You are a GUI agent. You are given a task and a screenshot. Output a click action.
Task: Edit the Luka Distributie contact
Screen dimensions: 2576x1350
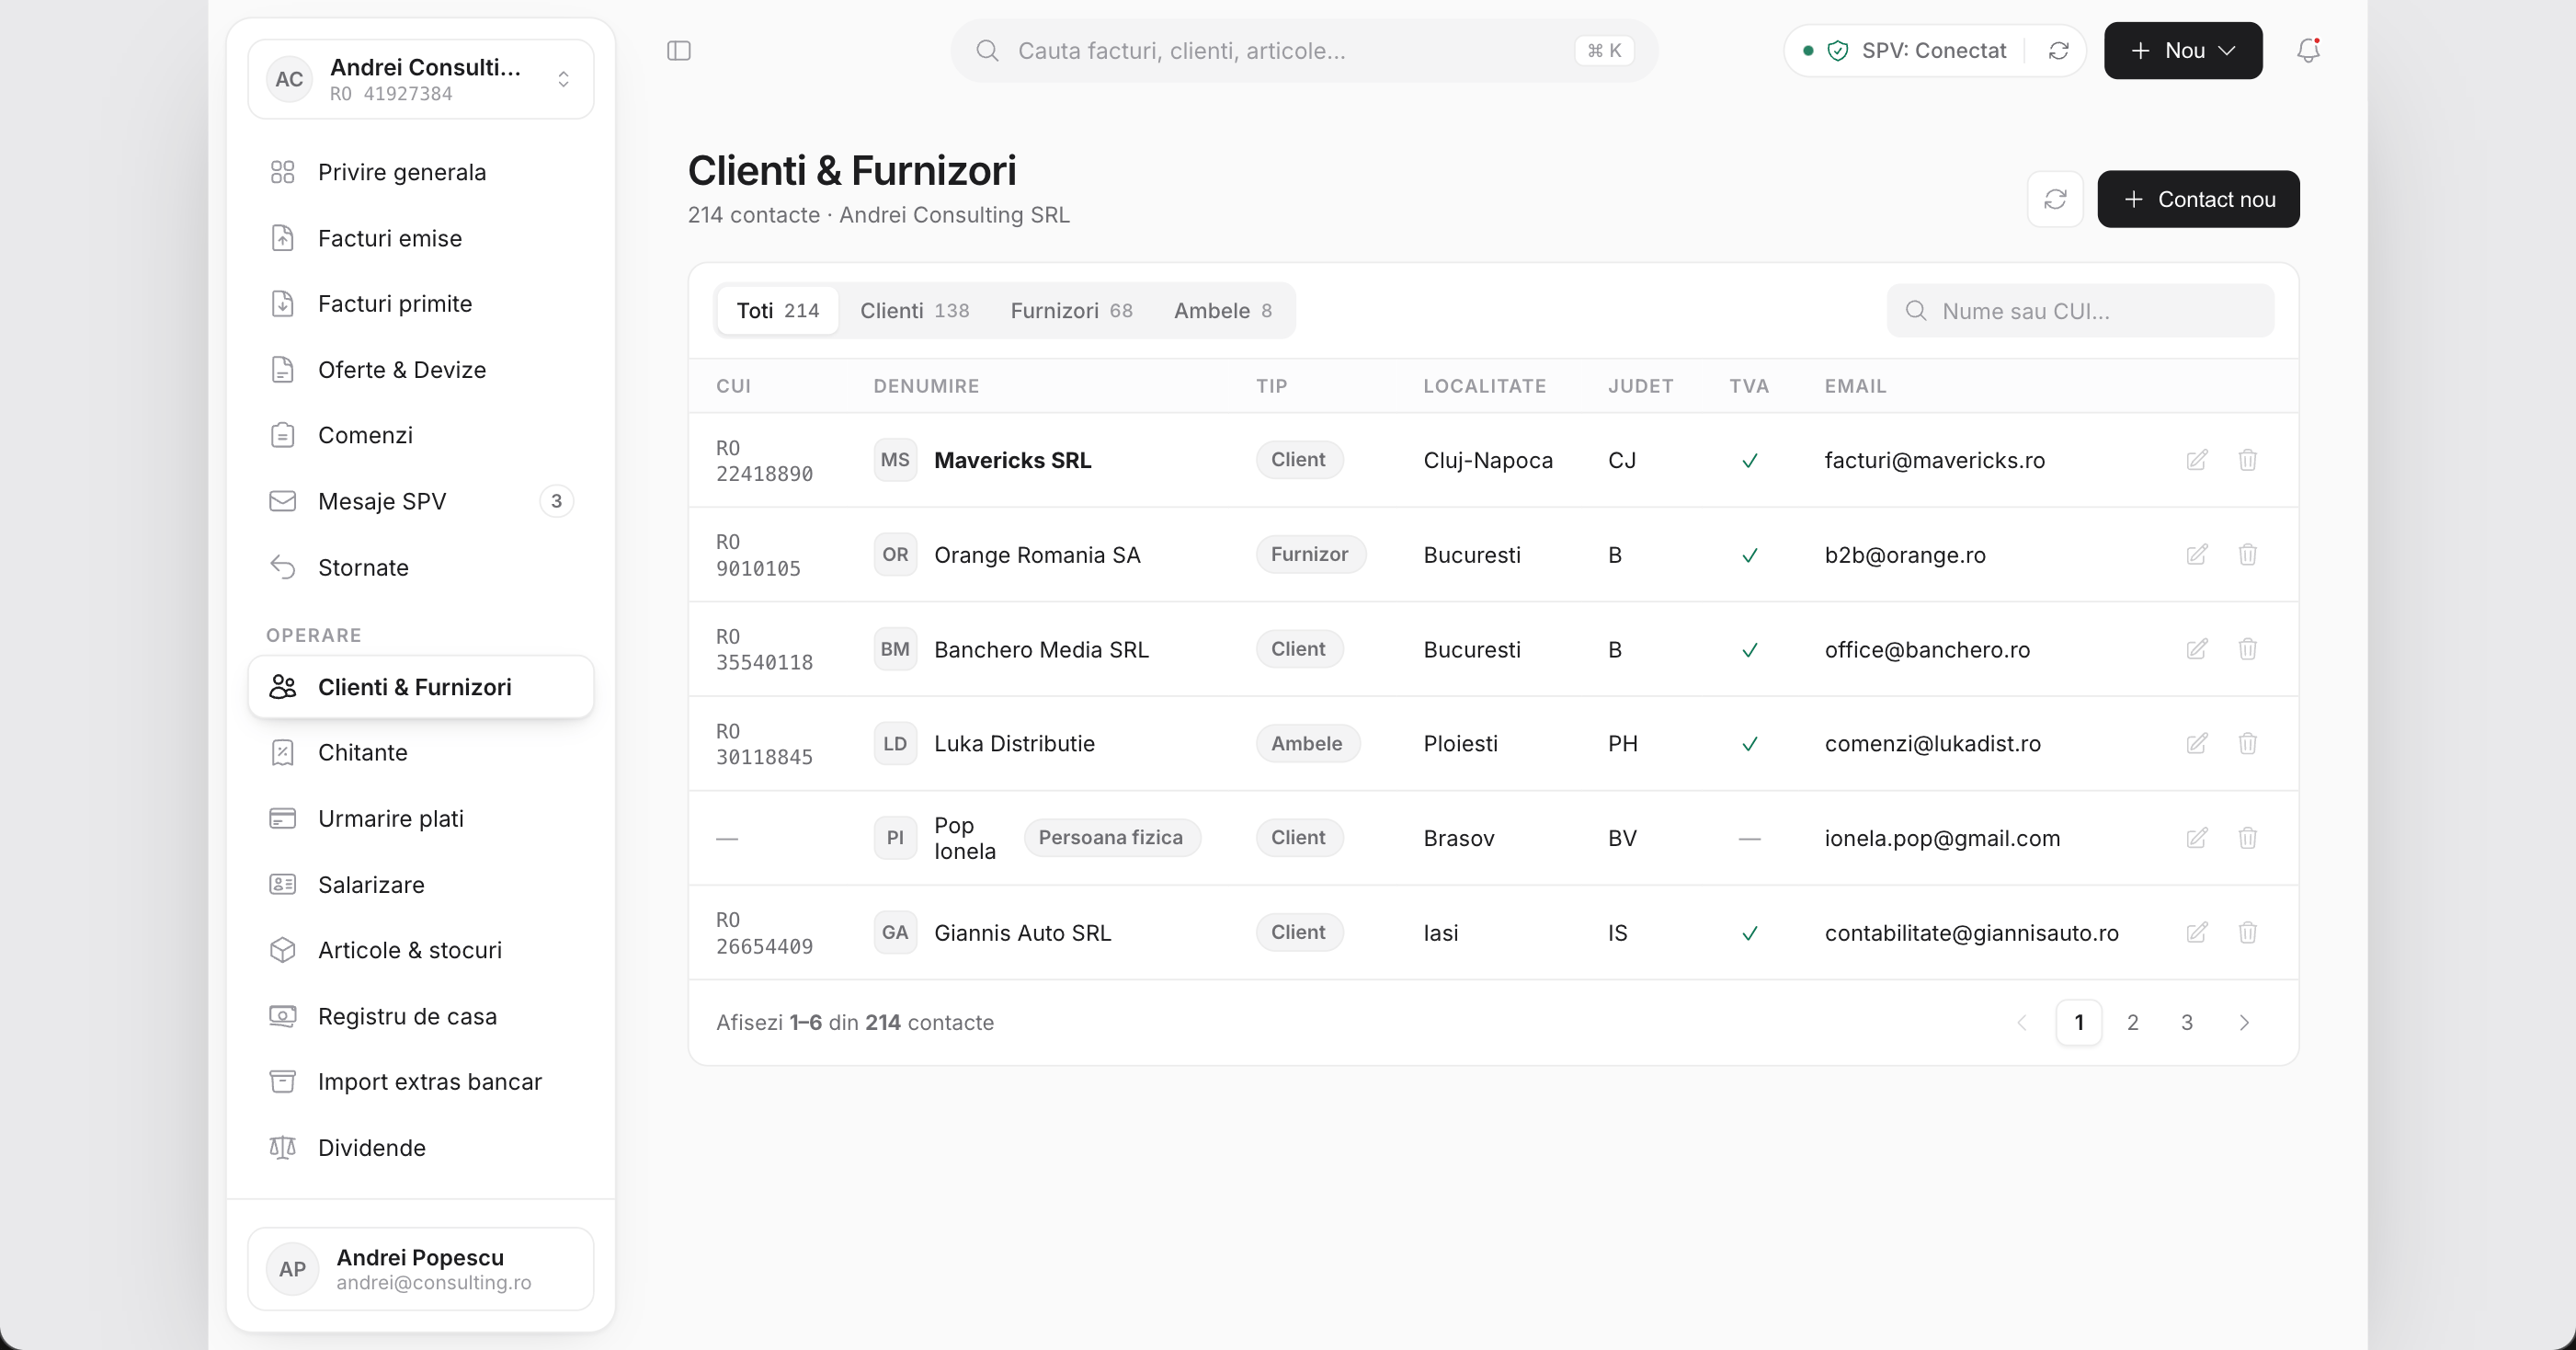(2196, 744)
